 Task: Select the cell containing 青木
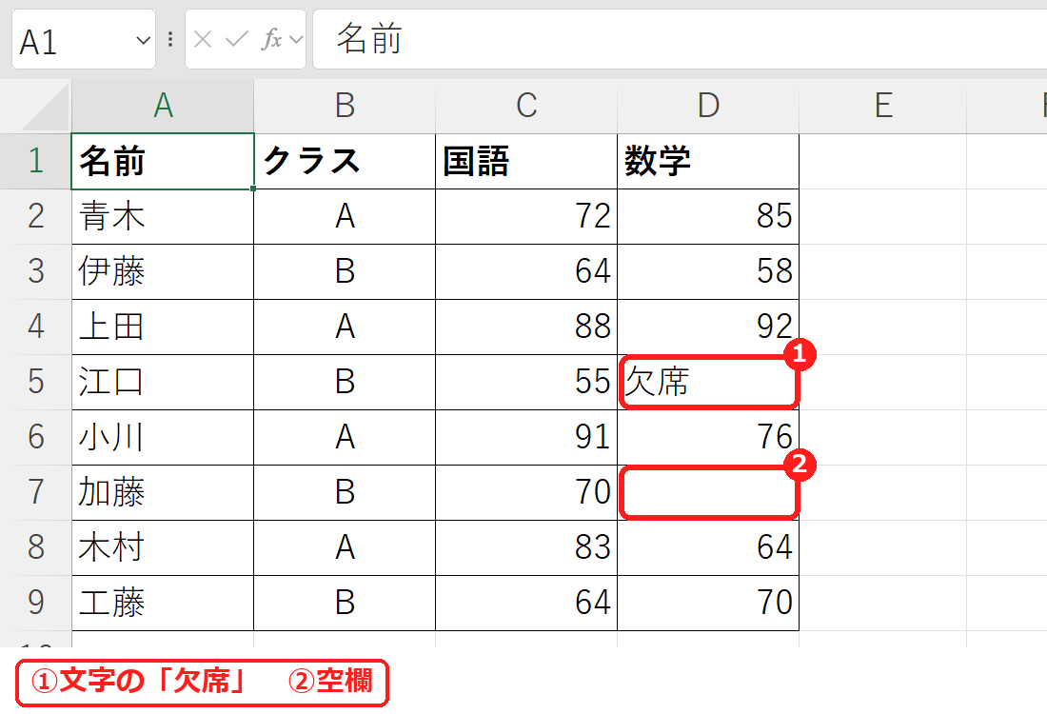click(163, 216)
